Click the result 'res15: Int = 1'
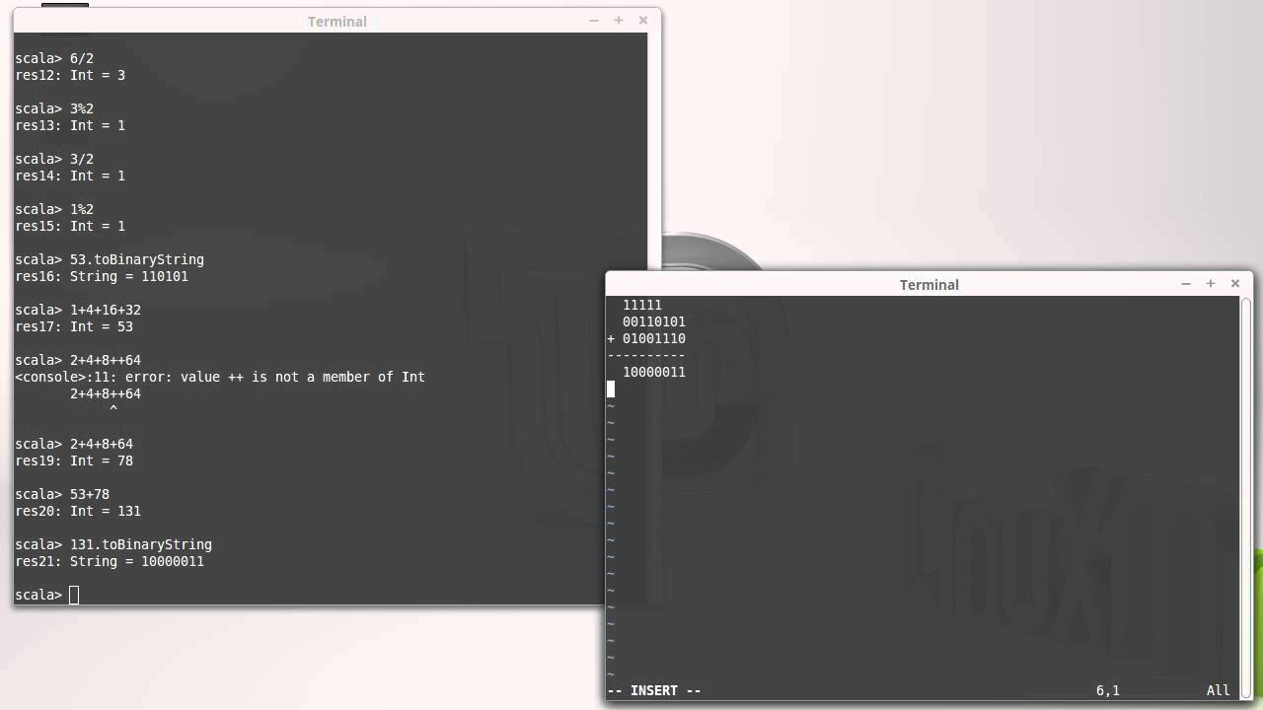 tap(70, 226)
